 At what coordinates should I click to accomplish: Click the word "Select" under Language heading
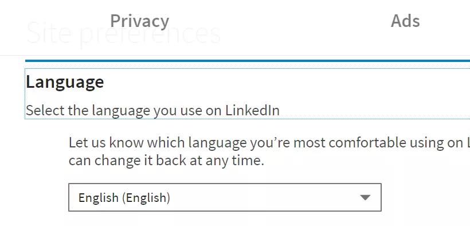[45, 111]
